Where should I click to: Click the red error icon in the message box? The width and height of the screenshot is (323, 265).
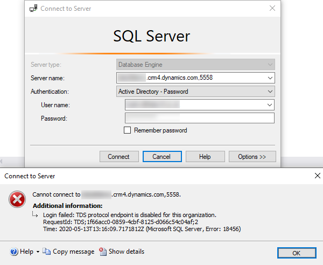click(17, 200)
